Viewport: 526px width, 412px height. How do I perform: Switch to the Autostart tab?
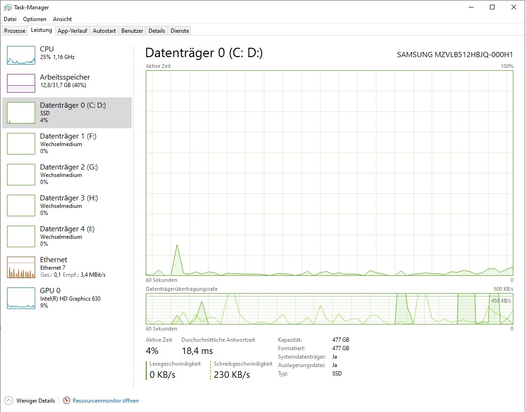tap(104, 30)
